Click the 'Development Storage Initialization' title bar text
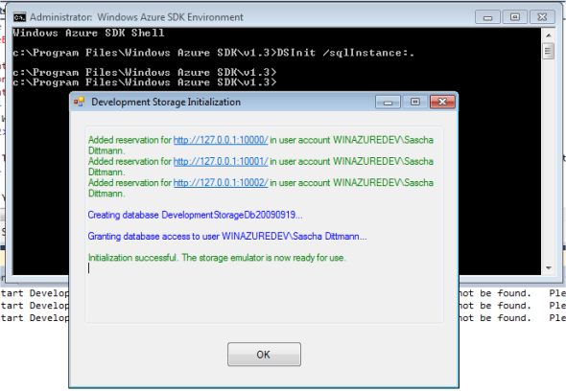Viewport: 566px width, 391px height. [x=166, y=103]
